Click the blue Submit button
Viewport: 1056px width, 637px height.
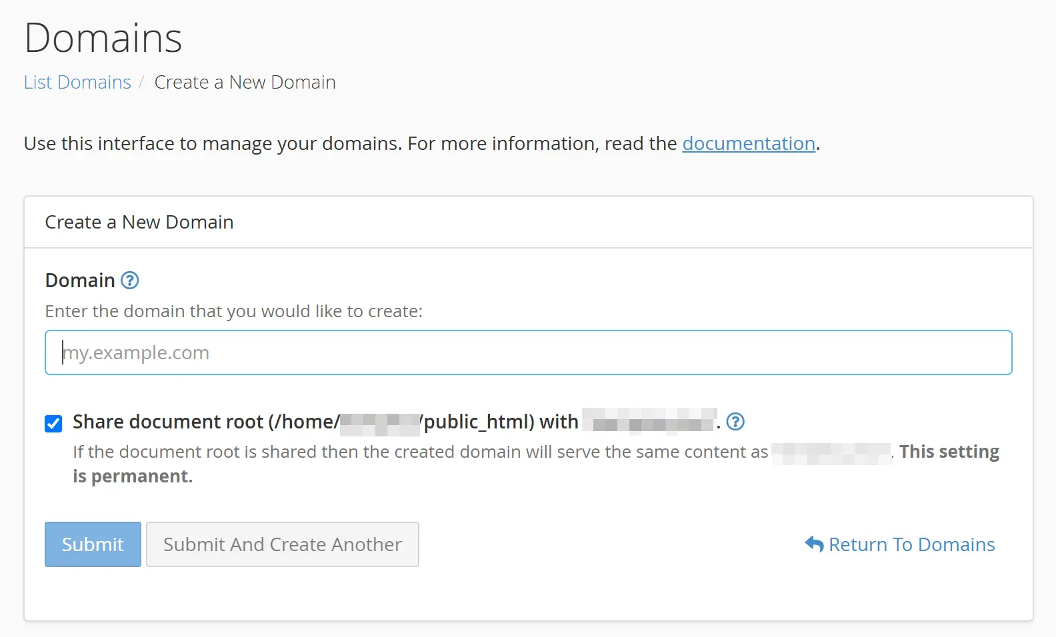[93, 544]
